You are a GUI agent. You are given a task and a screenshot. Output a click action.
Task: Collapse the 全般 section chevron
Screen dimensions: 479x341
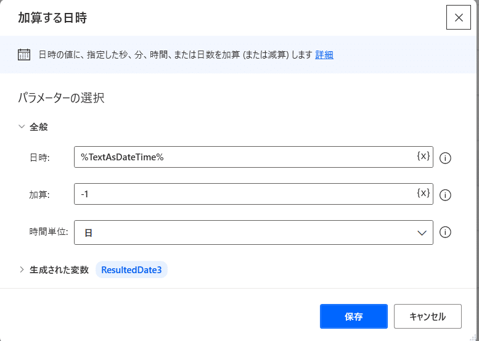click(22, 126)
